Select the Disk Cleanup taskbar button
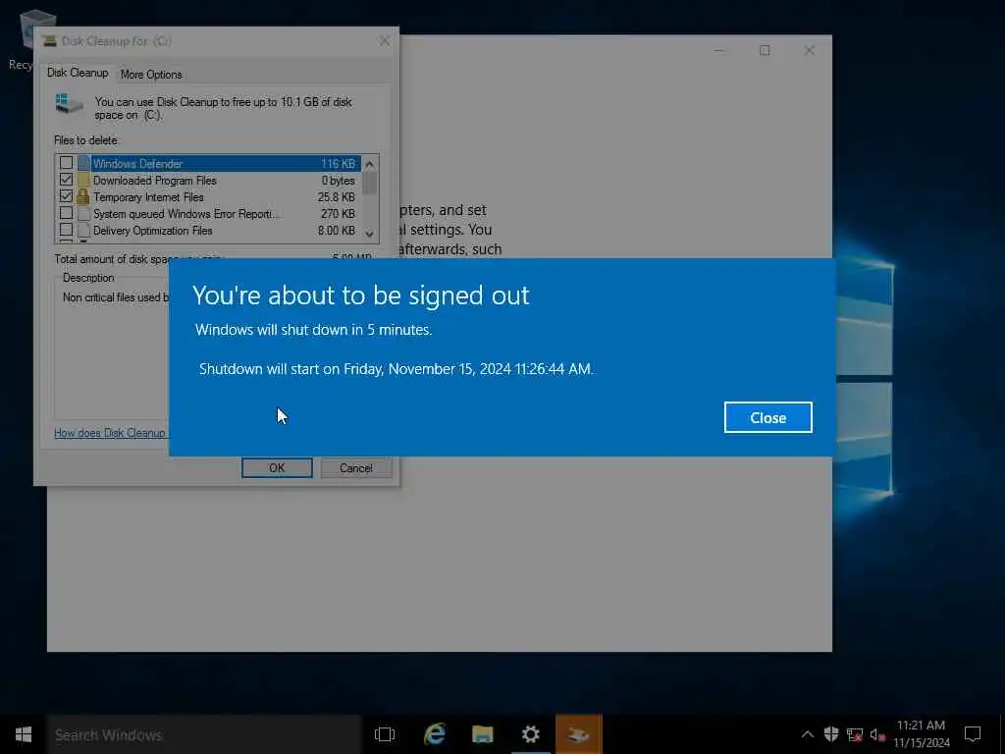The height and width of the screenshot is (754, 1005). click(x=579, y=734)
